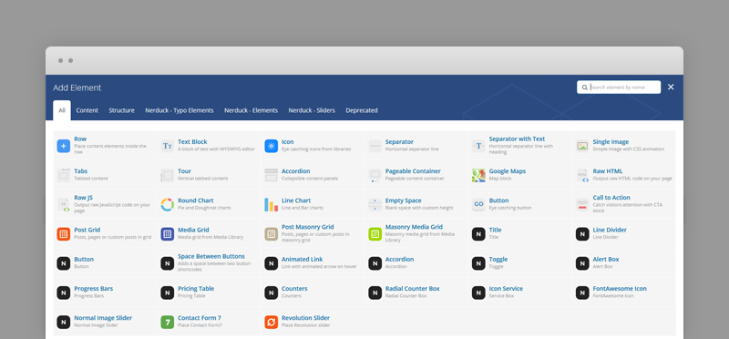Add the Space Between Buttons element
Viewport: 729px width, 339px height.
(209, 262)
